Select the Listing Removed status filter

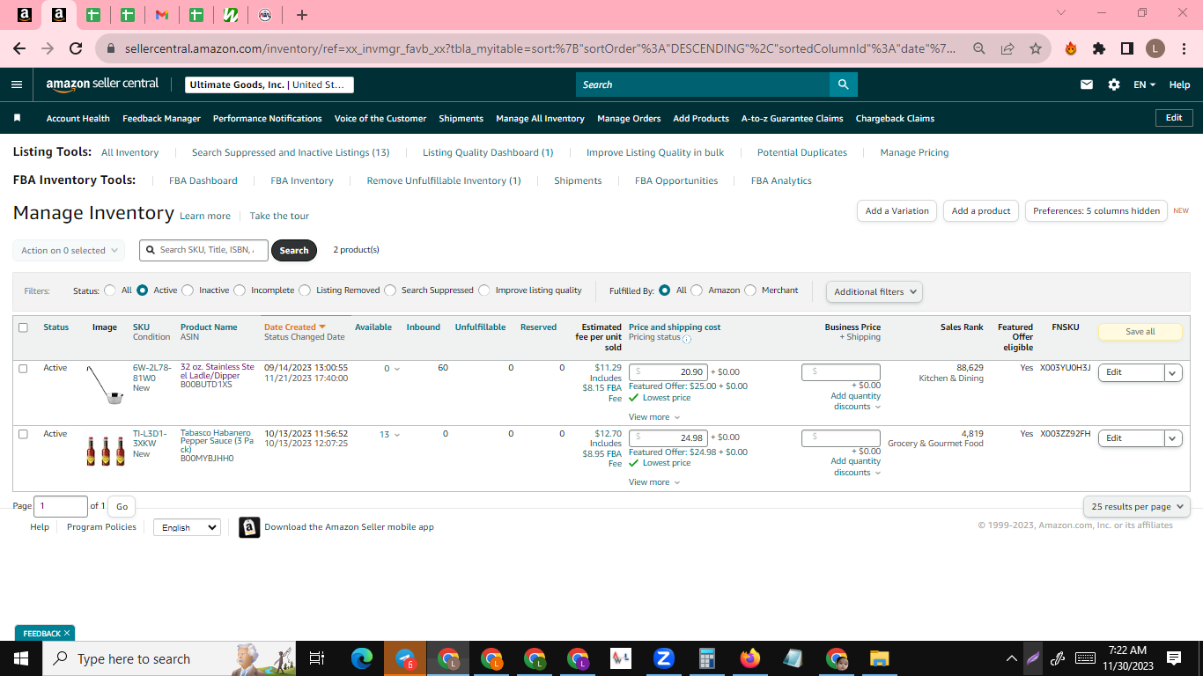[x=305, y=290]
